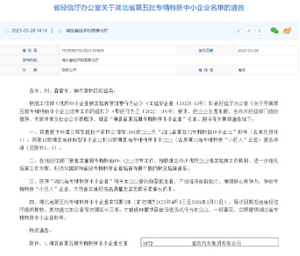Click the timestamp 2023-03-28 14:16
Viewport: 300px width, 256px height.
coord(29,31)
